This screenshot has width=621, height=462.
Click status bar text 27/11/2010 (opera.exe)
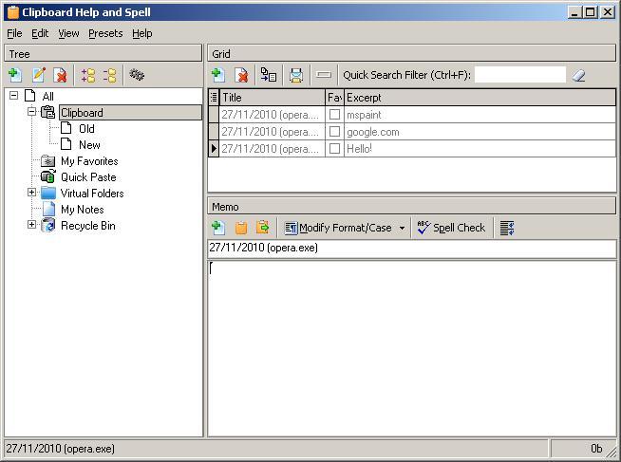pos(60,449)
